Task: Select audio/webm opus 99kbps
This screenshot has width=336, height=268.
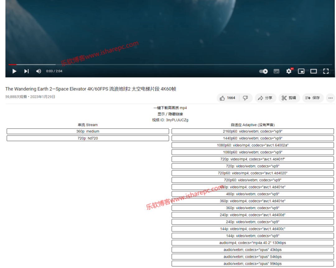Action: tap(253, 264)
